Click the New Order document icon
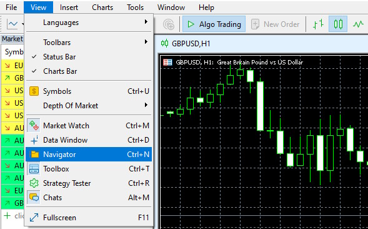The height and width of the screenshot is (229, 368). [255, 24]
